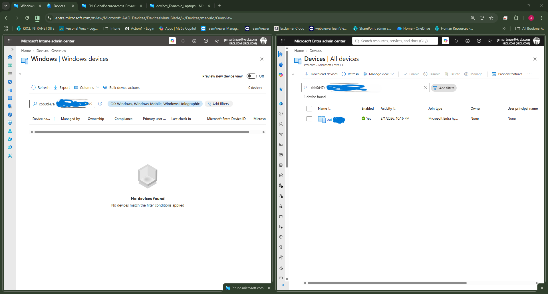The height and width of the screenshot is (294, 548).
Task: Open Users in the Intune sidebar
Action: pyautogui.click(x=10, y=131)
